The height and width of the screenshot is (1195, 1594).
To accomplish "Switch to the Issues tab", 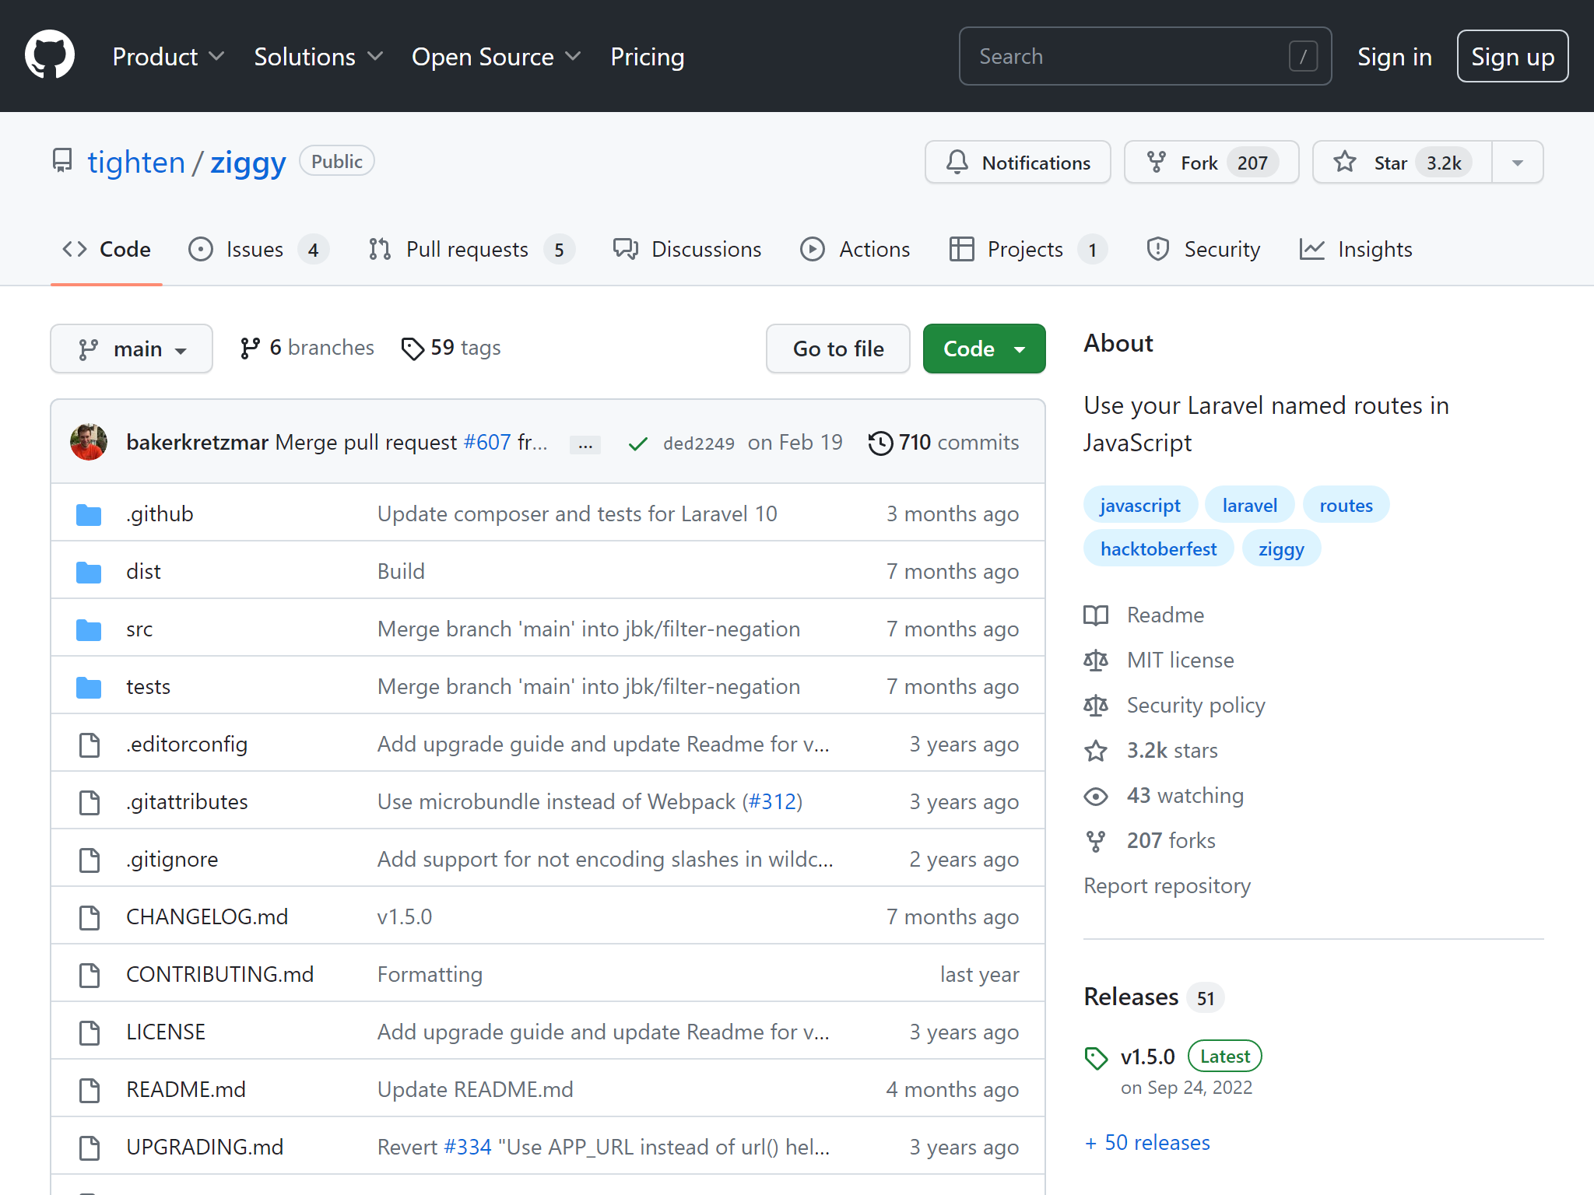I will click(x=258, y=249).
